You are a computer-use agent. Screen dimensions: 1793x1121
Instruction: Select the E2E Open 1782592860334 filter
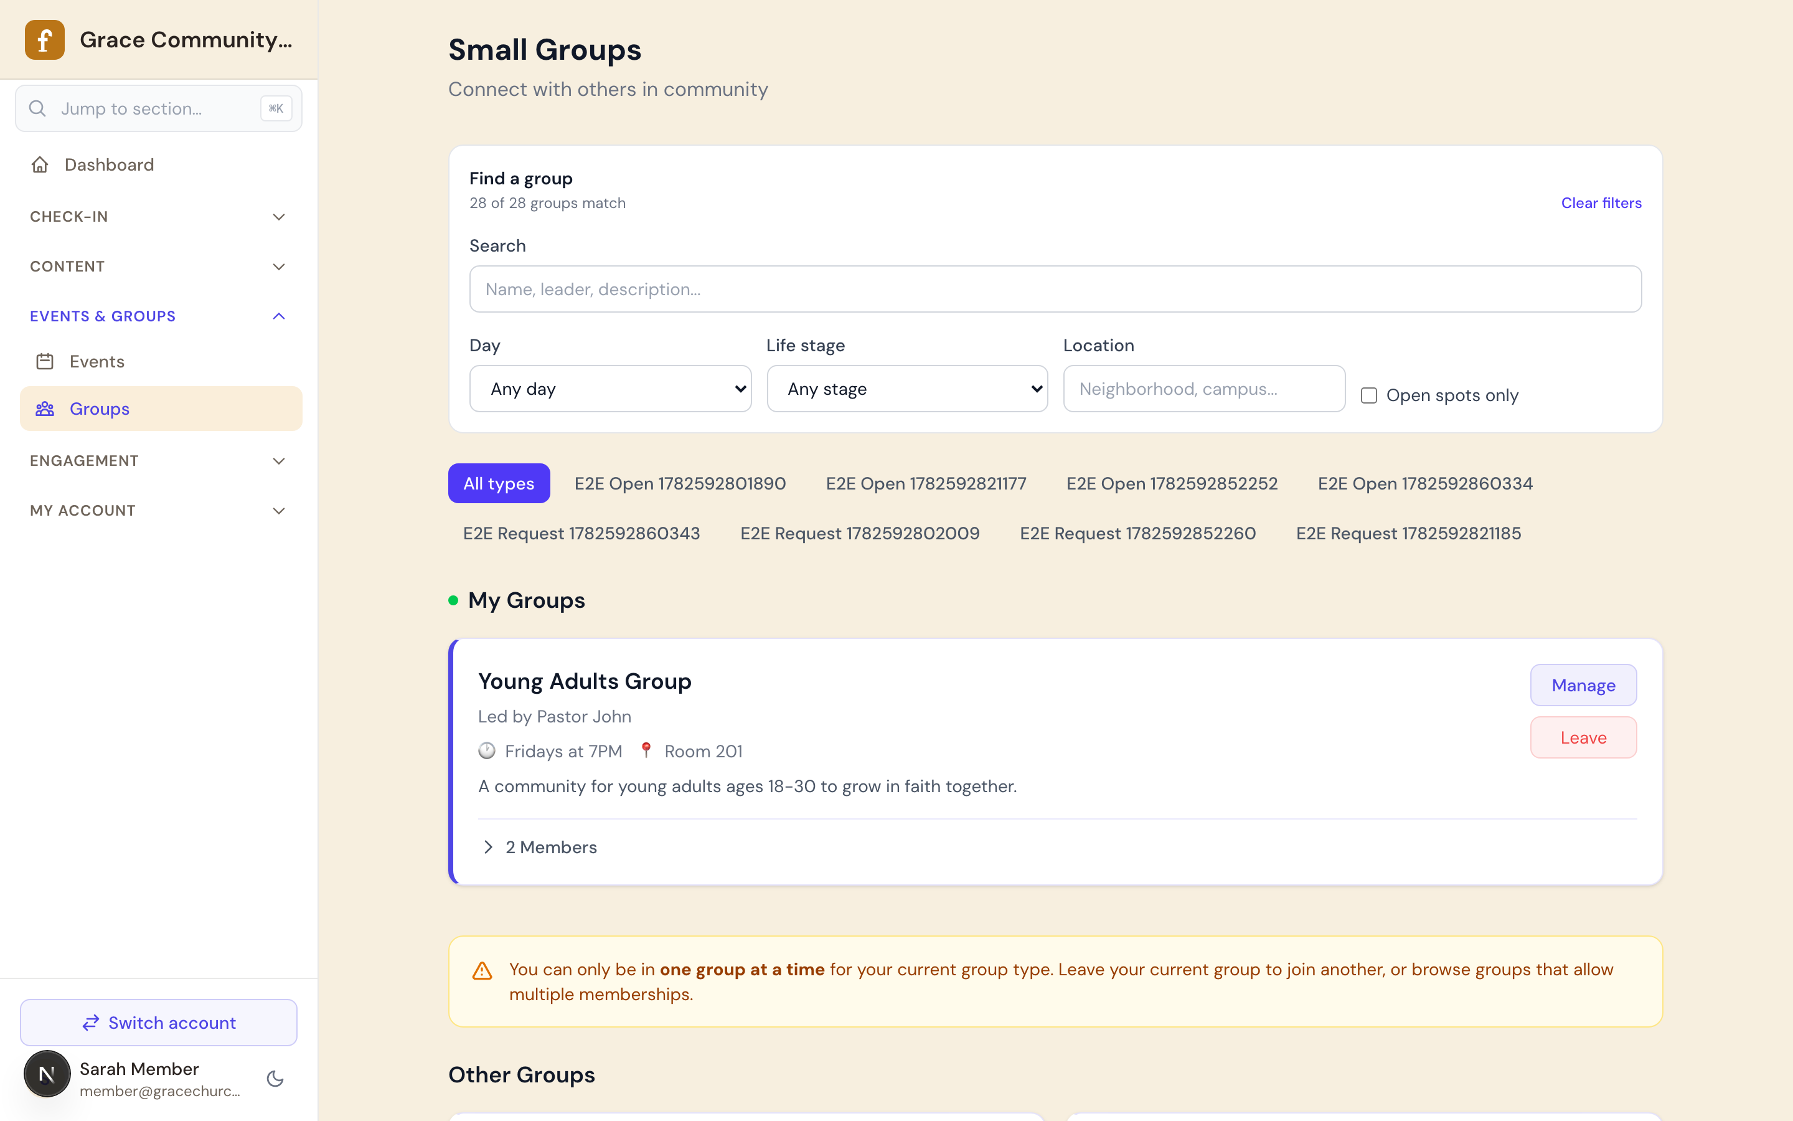pos(1426,483)
